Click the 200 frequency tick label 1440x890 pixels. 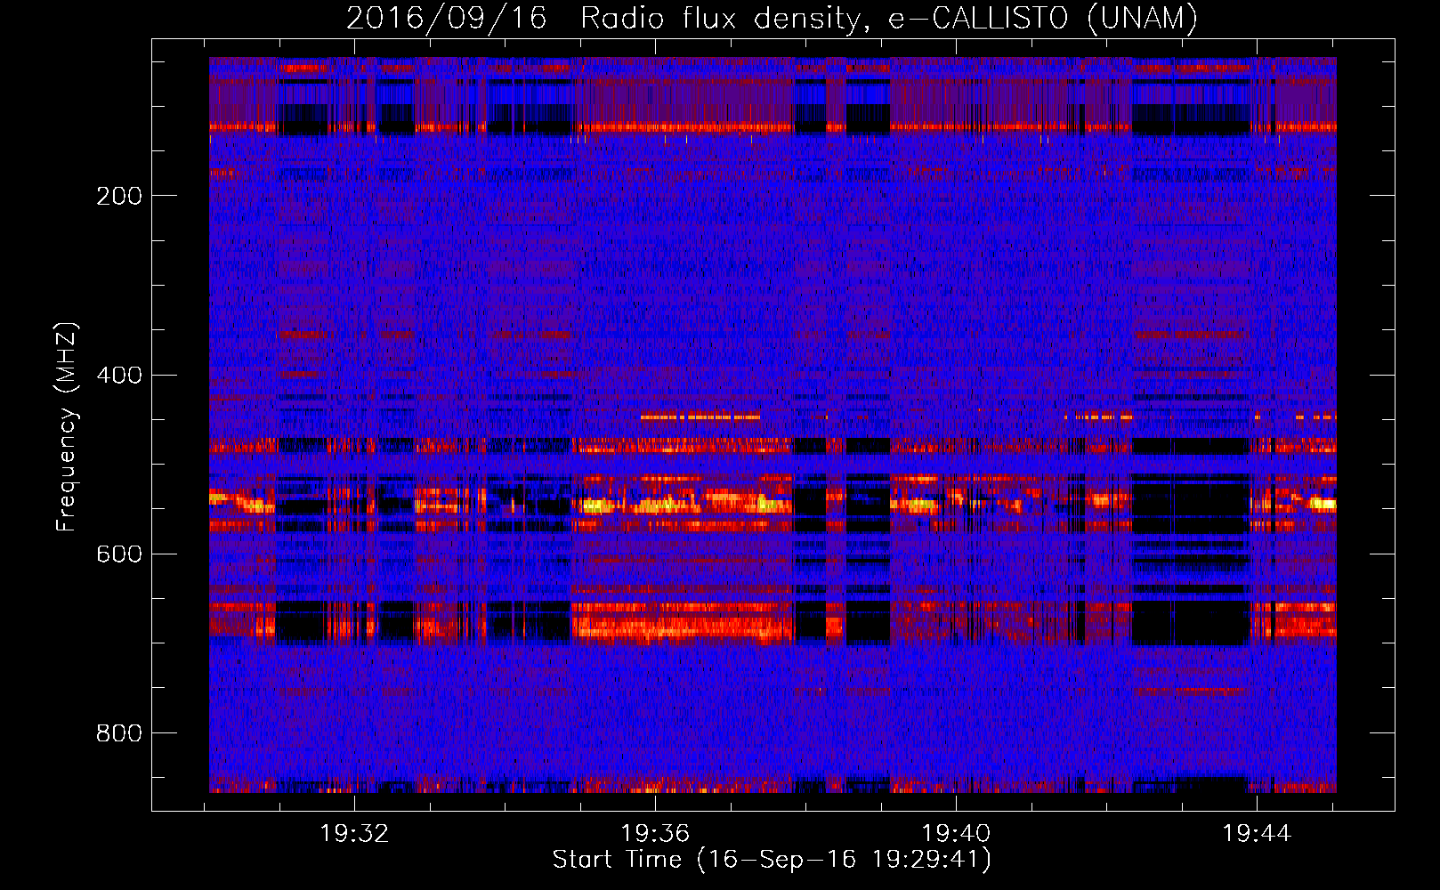point(118,196)
